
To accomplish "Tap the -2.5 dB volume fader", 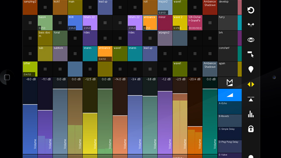I will pos(180,115).
